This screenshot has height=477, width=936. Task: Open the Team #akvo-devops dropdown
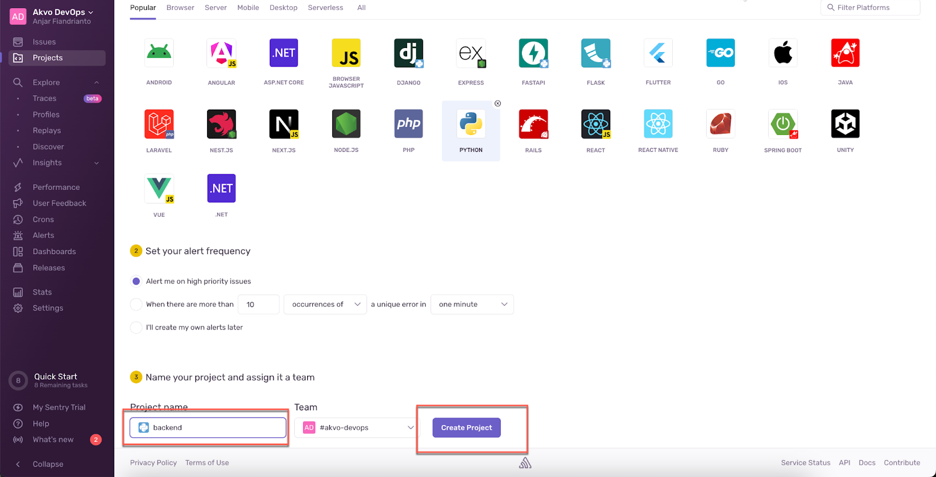pos(357,428)
